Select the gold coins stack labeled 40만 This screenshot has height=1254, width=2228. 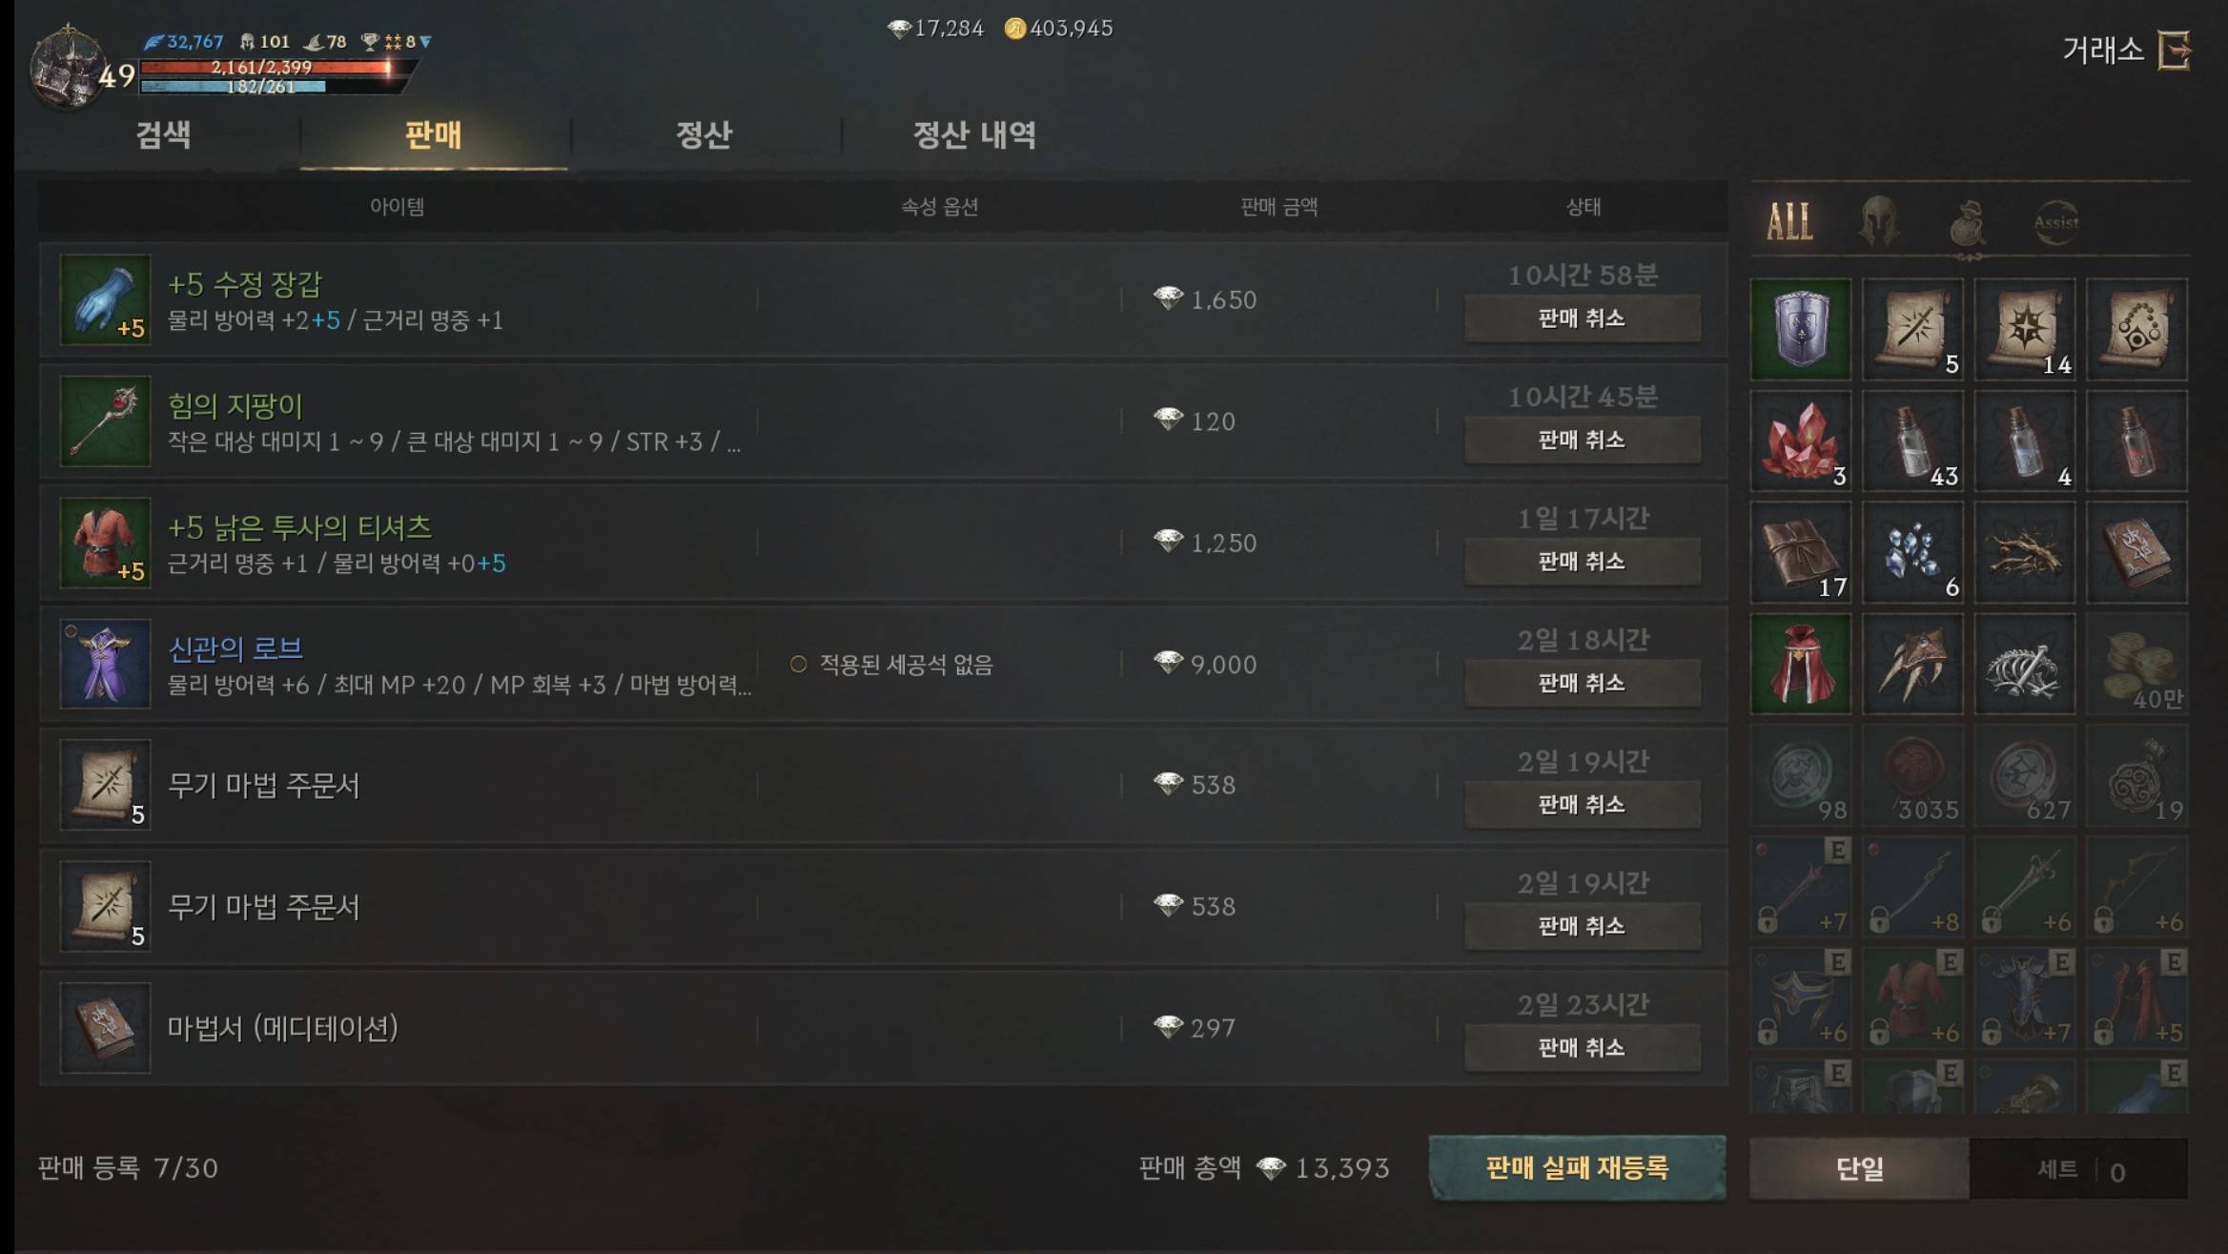pyautogui.click(x=2136, y=664)
